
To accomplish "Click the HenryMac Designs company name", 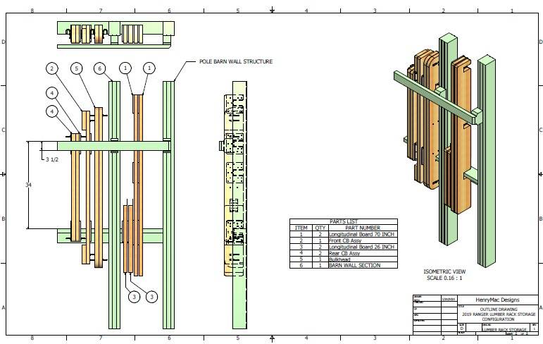I will point(497,300).
